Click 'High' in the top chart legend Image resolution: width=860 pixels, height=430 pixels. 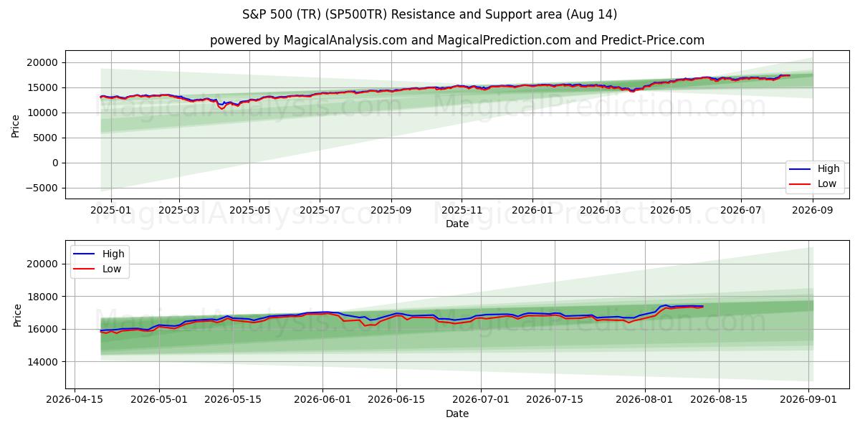[x=828, y=169]
